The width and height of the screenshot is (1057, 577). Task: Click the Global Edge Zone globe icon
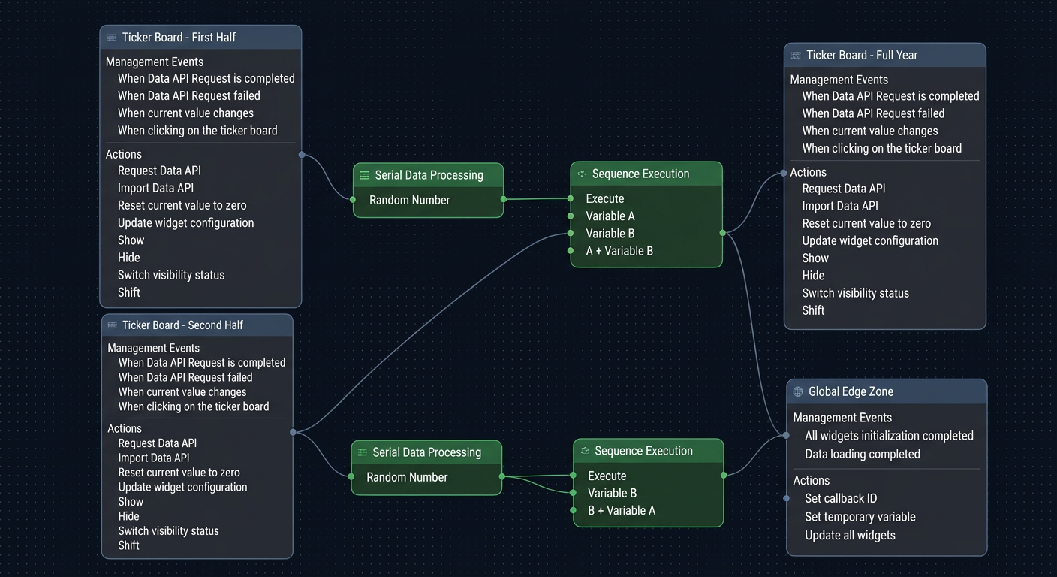point(798,392)
